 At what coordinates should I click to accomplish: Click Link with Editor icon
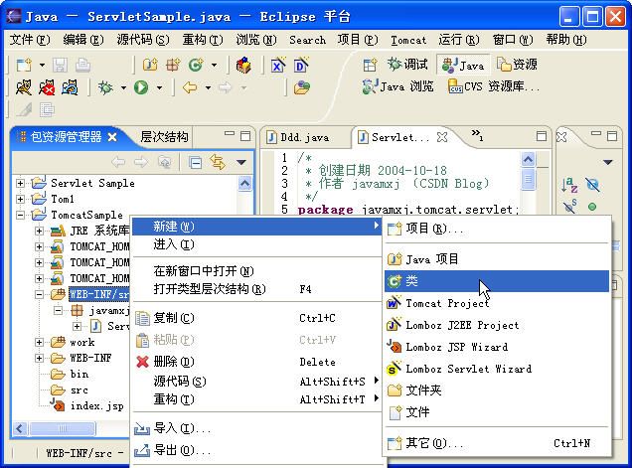[x=218, y=162]
